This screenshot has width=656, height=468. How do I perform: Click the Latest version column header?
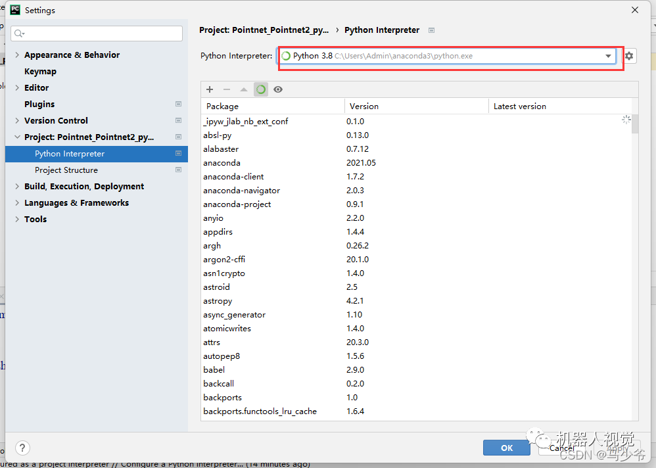click(560, 106)
